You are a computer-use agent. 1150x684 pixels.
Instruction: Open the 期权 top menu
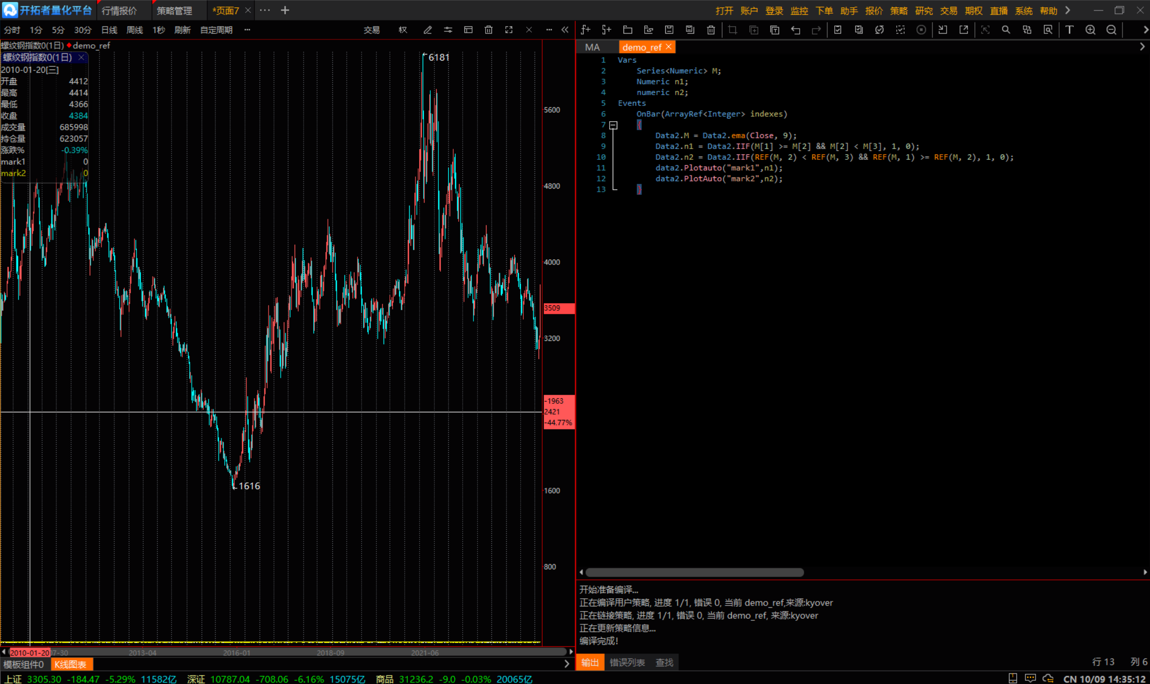tap(974, 11)
